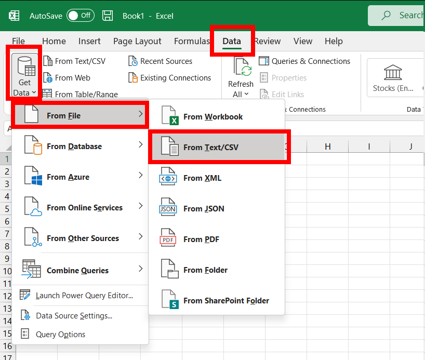
Task: Choose From SharePoint Folder in submenu
Action: [x=217, y=300]
